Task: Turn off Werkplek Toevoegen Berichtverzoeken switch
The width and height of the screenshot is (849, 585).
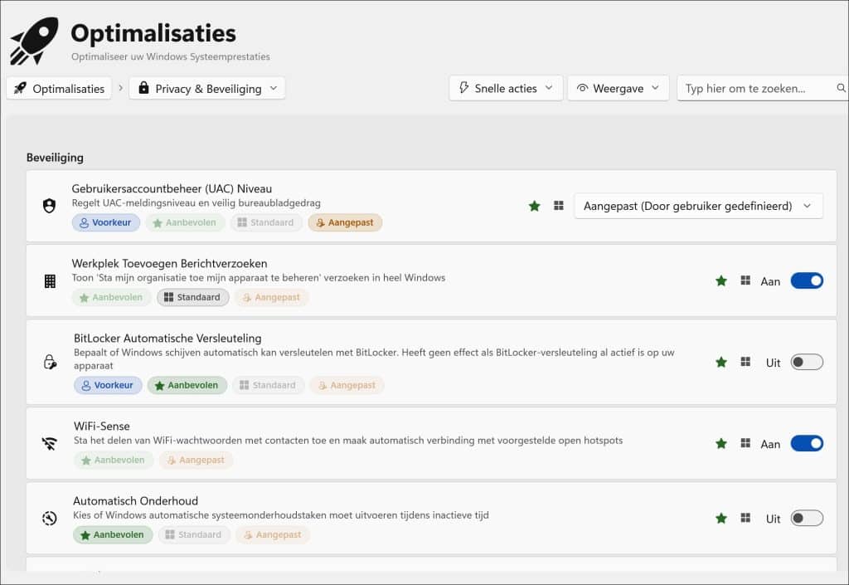Action: 807,280
